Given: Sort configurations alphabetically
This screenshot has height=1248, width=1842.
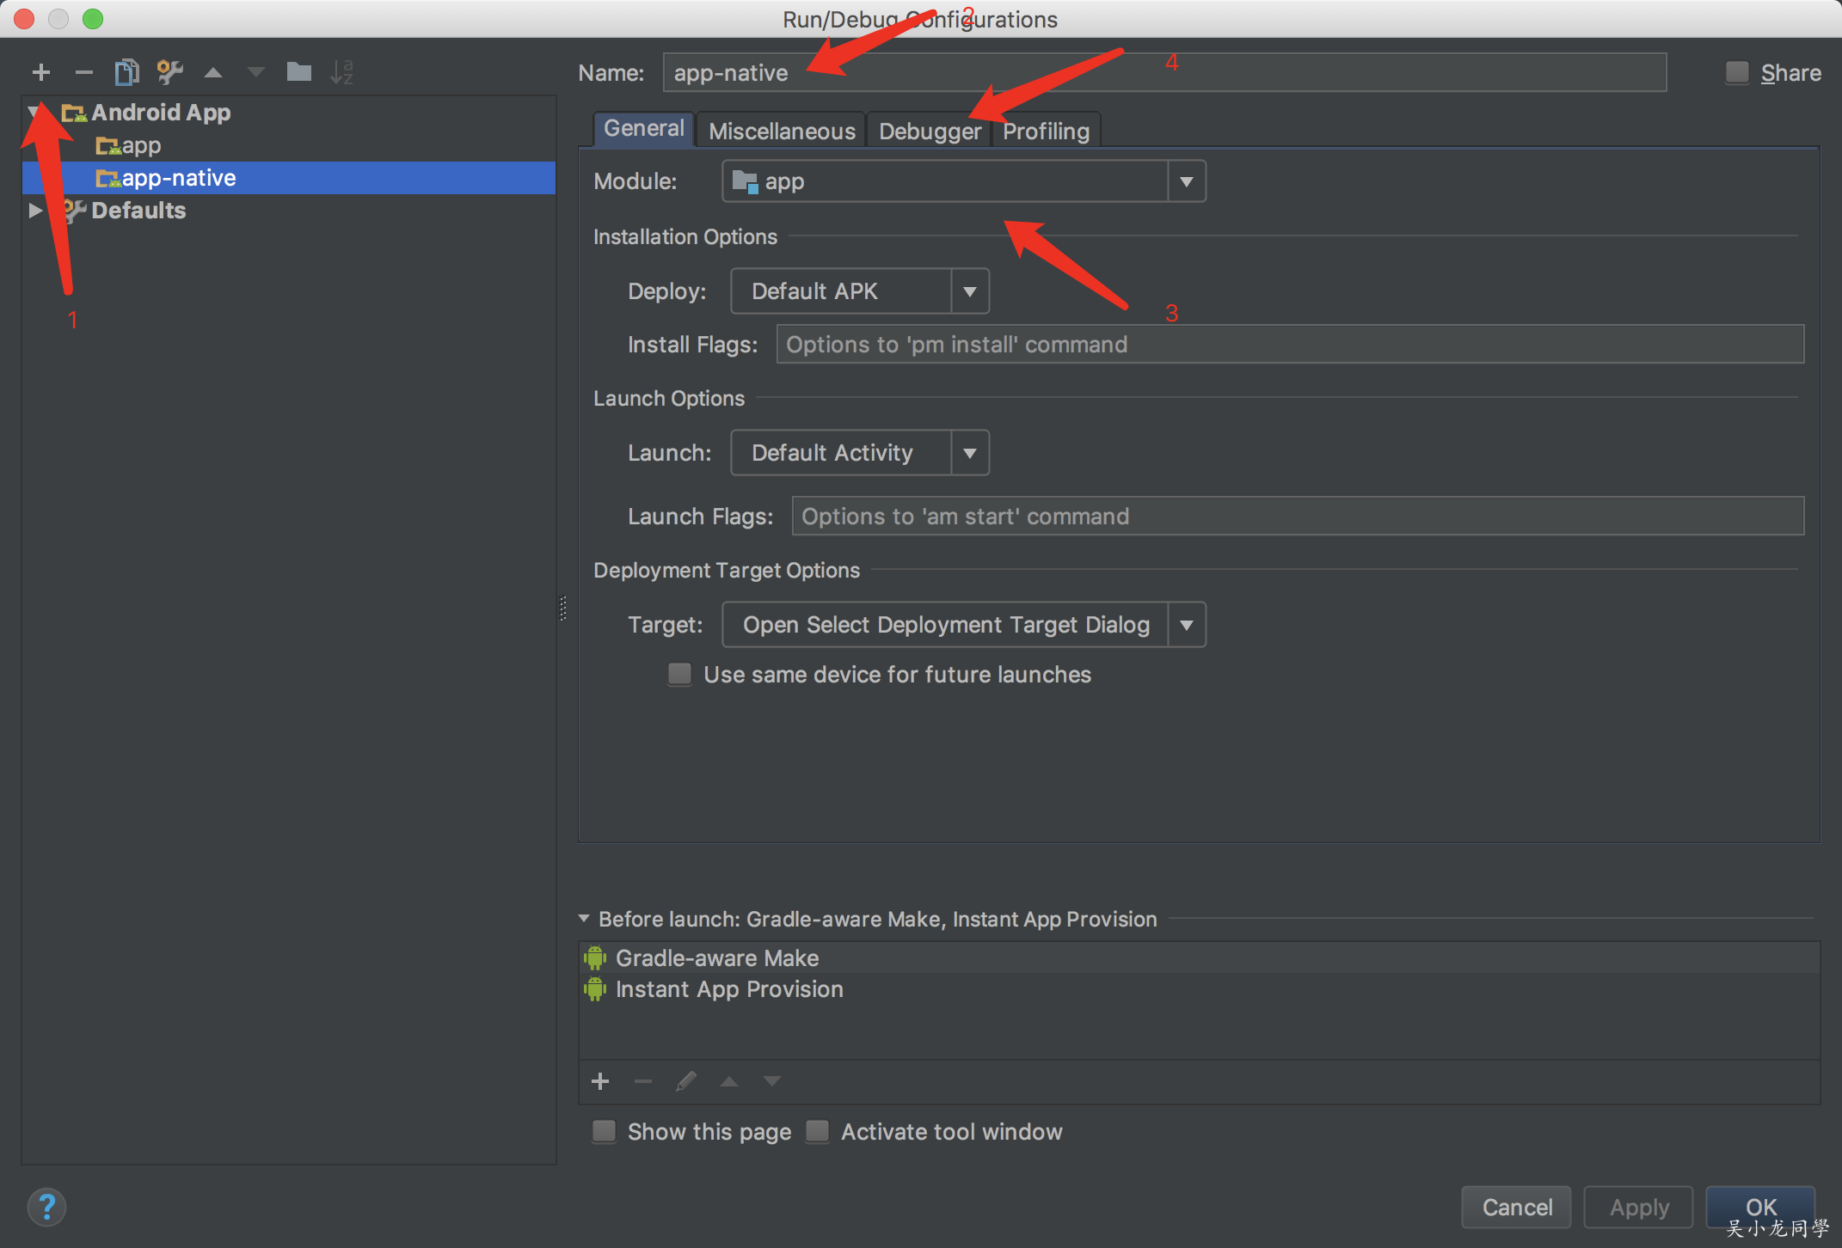Looking at the screenshot, I should click(341, 72).
